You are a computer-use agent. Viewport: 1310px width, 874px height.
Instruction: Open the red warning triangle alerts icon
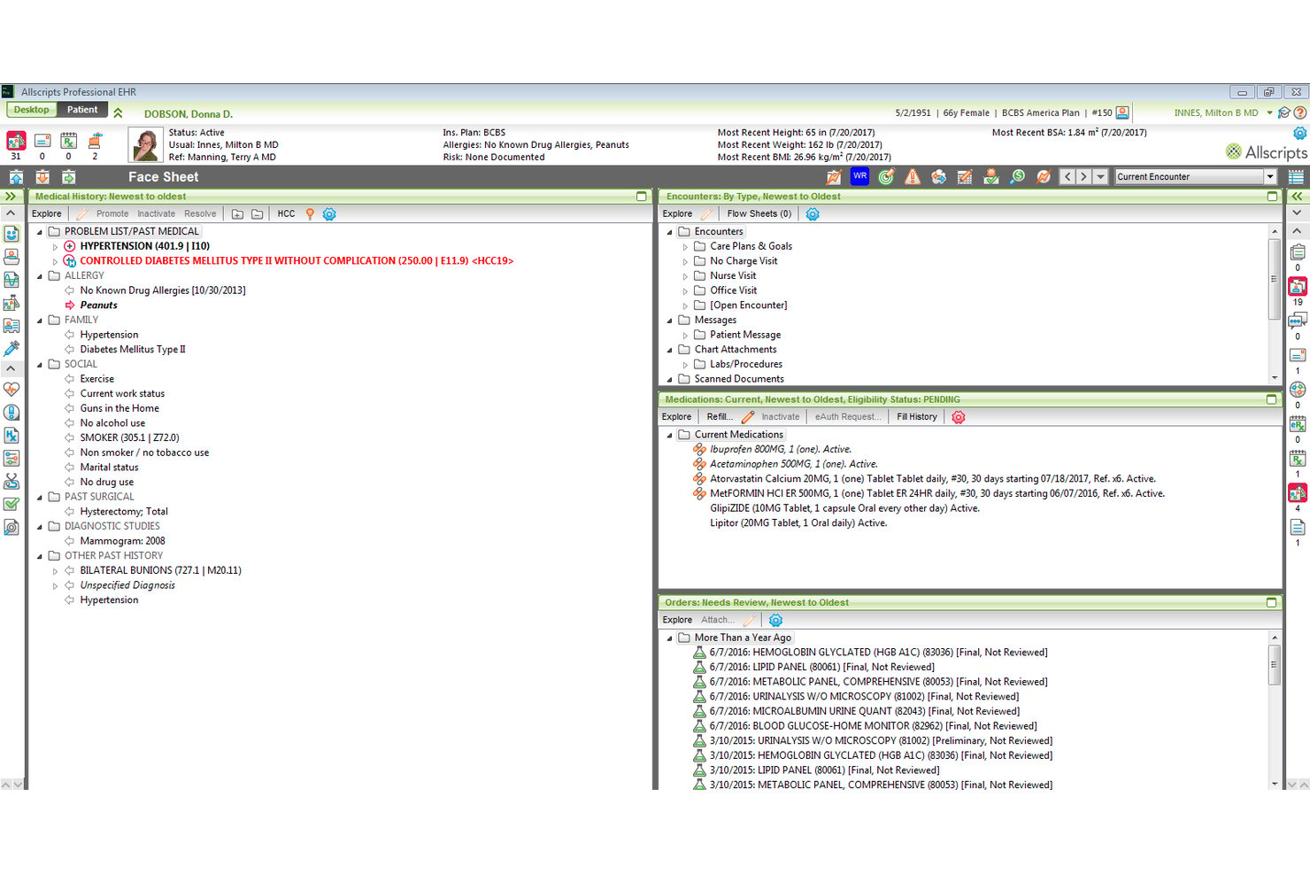click(913, 176)
